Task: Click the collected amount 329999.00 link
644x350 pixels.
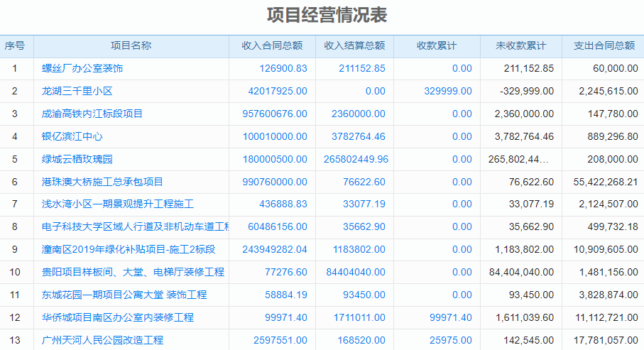Action: 448,91
